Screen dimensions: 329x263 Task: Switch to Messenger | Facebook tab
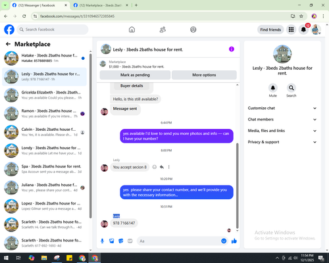point(39,5)
